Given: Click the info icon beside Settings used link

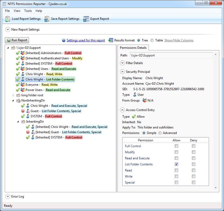Looking at the screenshot, I should point(64,40).
